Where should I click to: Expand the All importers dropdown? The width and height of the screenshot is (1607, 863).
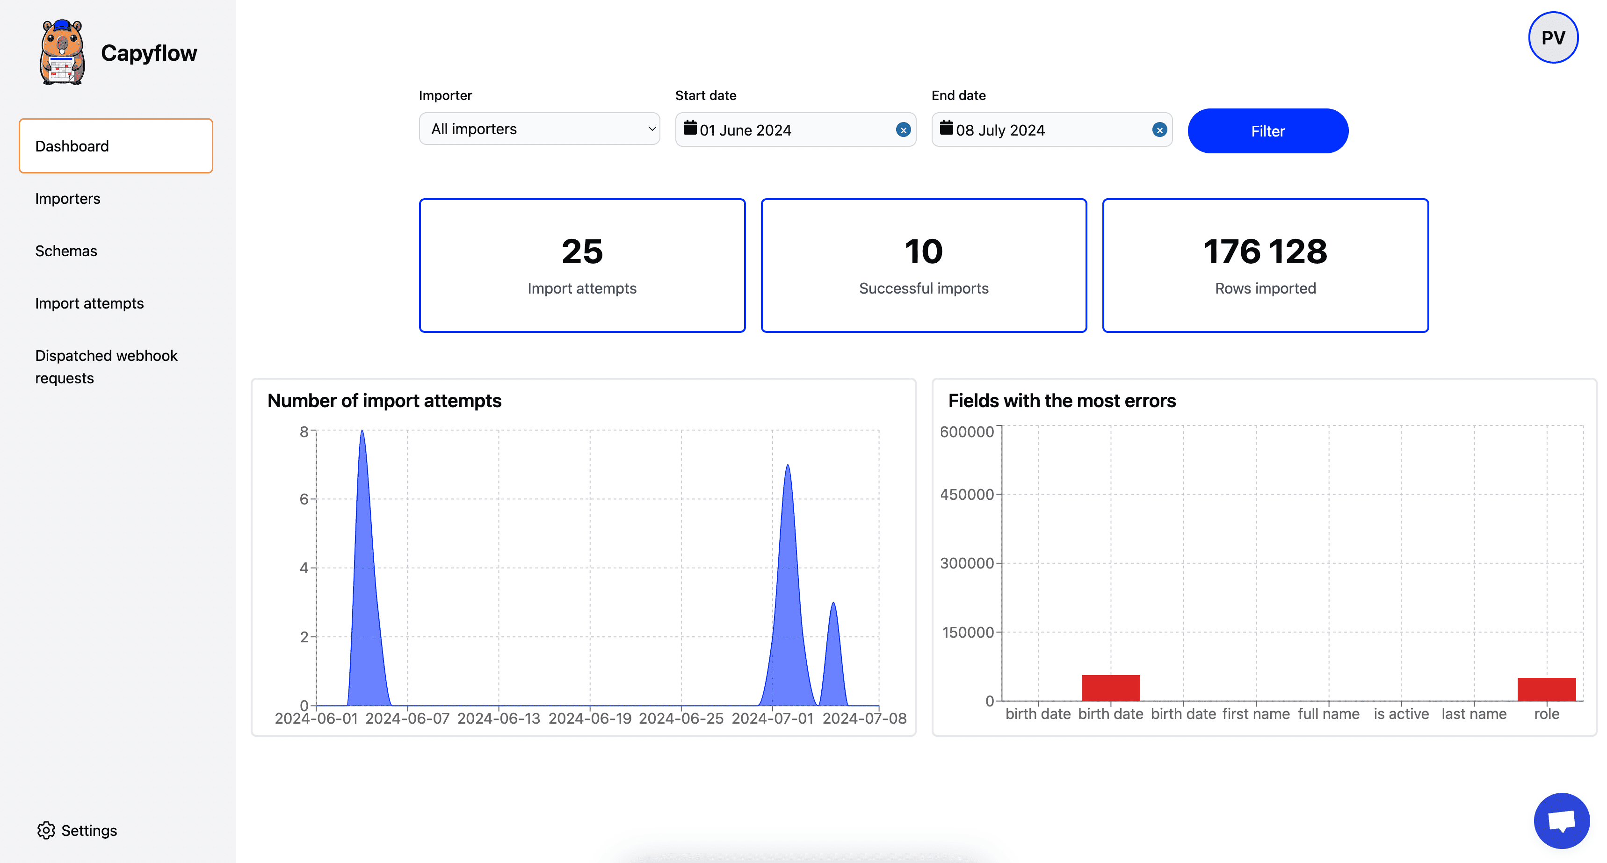tap(539, 129)
